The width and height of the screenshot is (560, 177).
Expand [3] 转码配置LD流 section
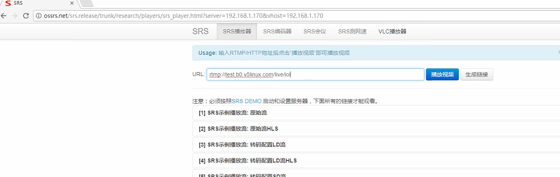pyautogui.click(x=242, y=145)
